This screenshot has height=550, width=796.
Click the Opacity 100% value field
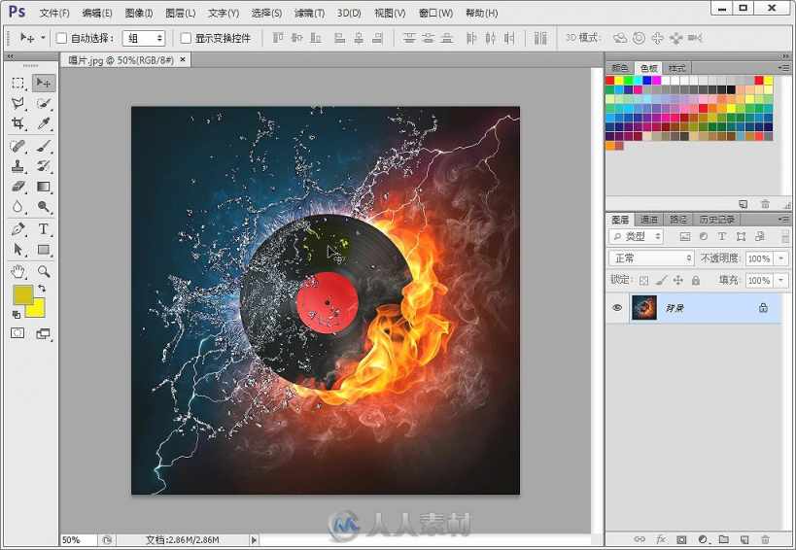(759, 258)
